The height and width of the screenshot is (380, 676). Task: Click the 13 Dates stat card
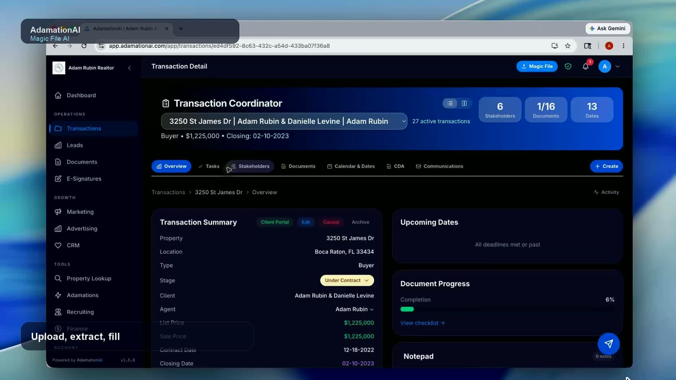592,110
